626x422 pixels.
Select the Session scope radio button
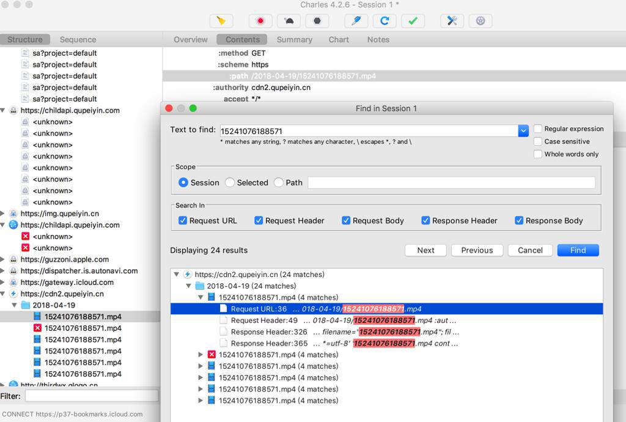(x=183, y=182)
